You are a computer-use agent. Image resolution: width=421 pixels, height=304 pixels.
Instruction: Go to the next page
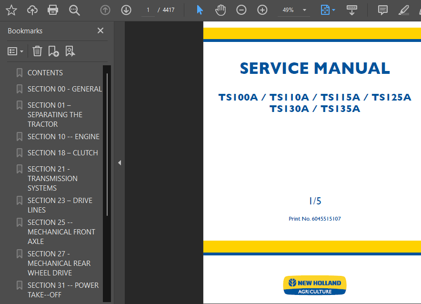point(126,10)
